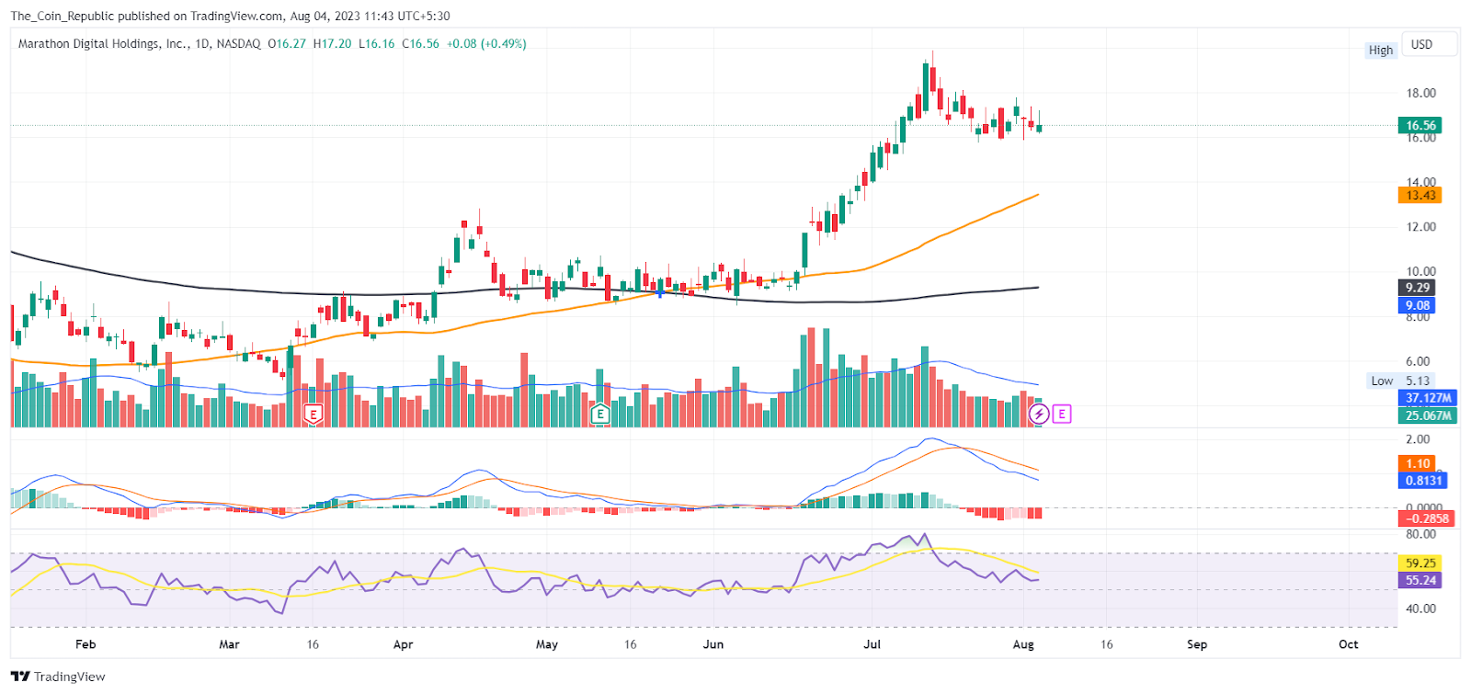Click the blue 0.8131 MACD tag
Image resolution: width=1471 pixels, height=694 pixels.
[1423, 480]
